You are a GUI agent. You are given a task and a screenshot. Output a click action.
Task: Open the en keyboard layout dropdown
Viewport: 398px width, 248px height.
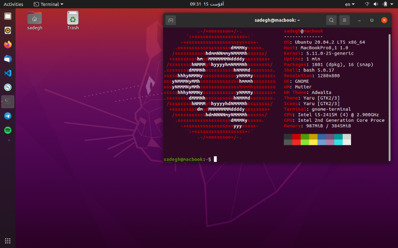[x=350, y=4]
